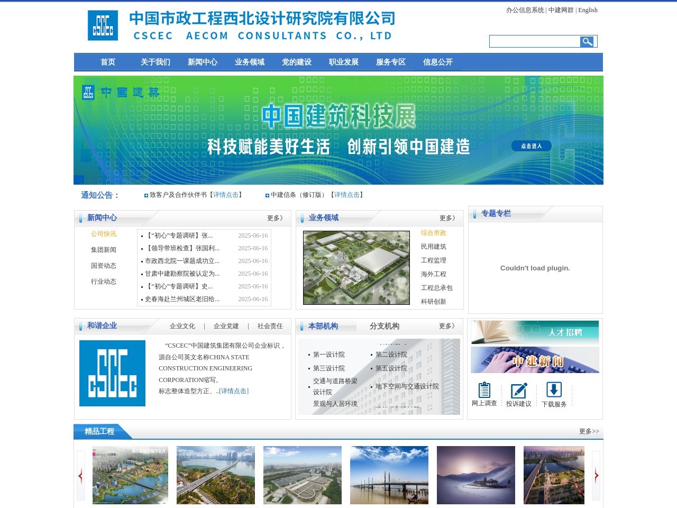Click the large blue CSCEC emblem image
Screen dimensions: 677x508
tap(112, 373)
